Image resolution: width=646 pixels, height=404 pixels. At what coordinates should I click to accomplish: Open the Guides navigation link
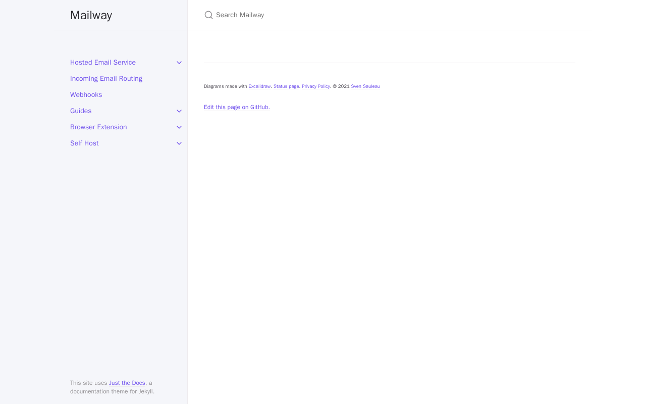[x=81, y=111]
